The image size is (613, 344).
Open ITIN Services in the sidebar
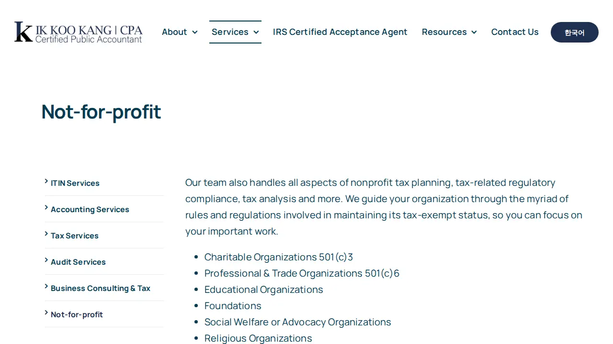click(x=75, y=183)
